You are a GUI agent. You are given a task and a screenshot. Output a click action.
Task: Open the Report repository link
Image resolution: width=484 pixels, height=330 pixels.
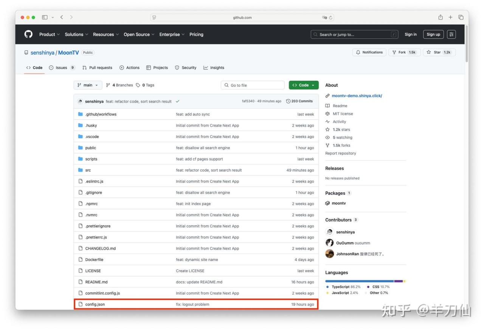341,153
